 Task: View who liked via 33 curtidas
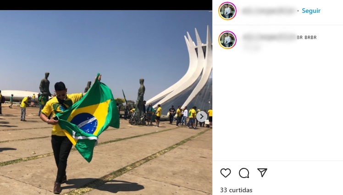(236, 190)
